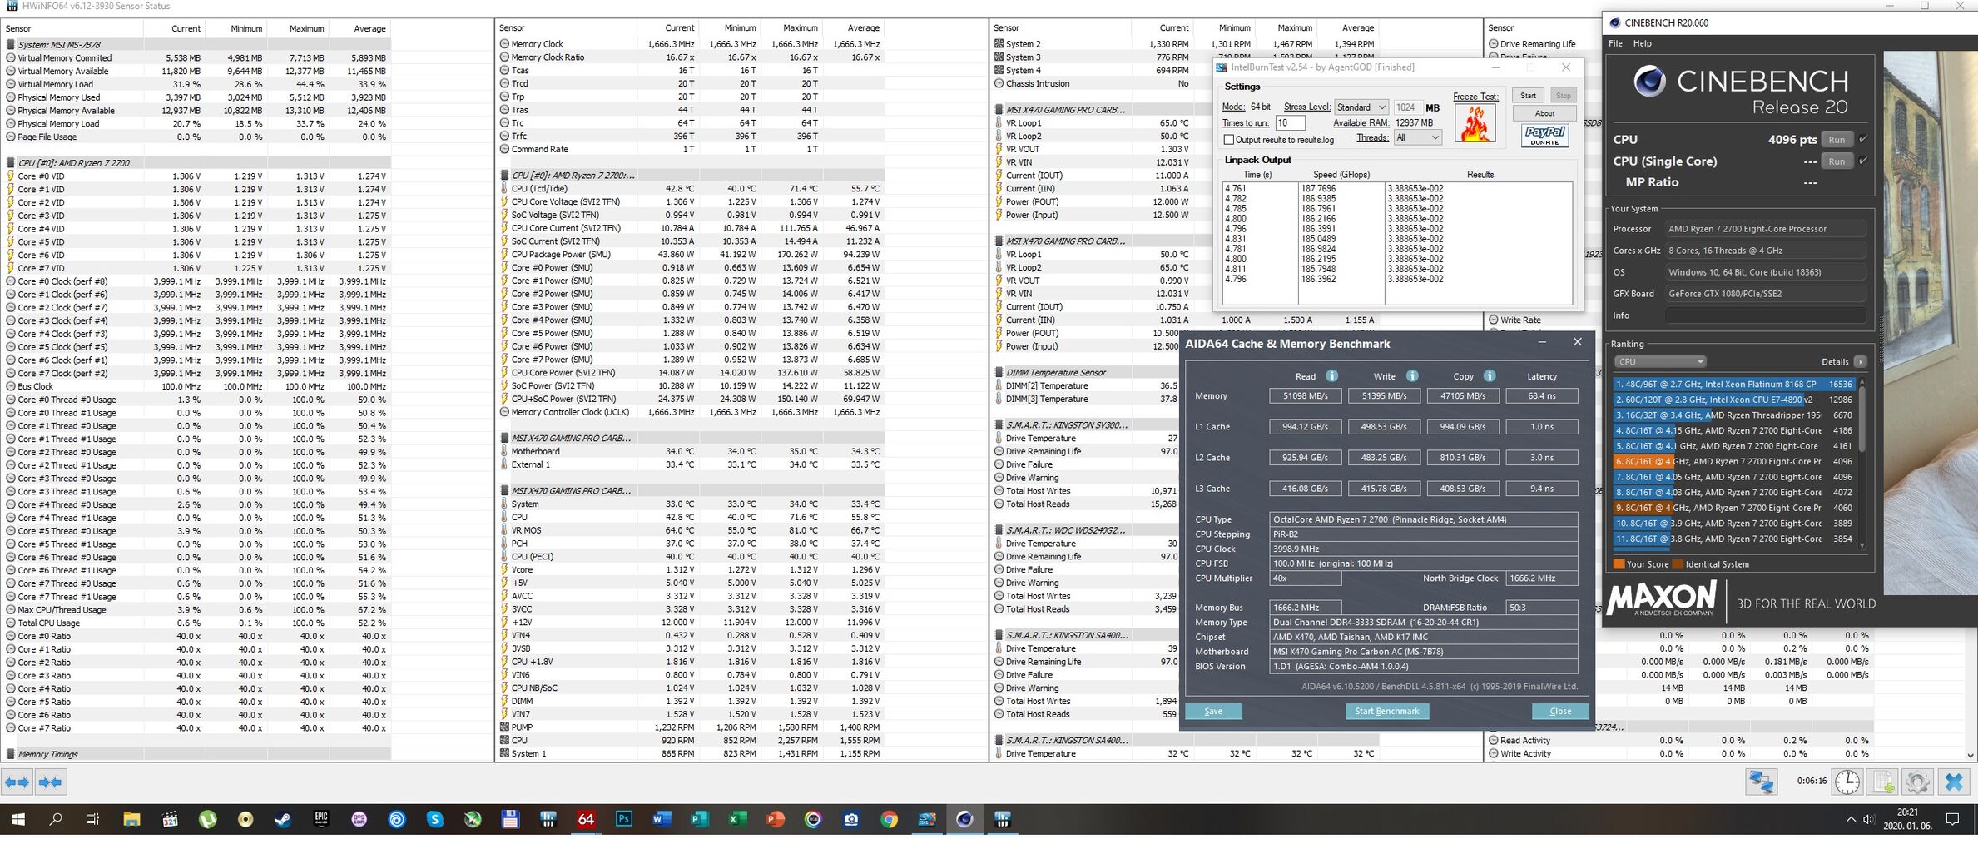Open File Explorer from taskbar

(131, 819)
